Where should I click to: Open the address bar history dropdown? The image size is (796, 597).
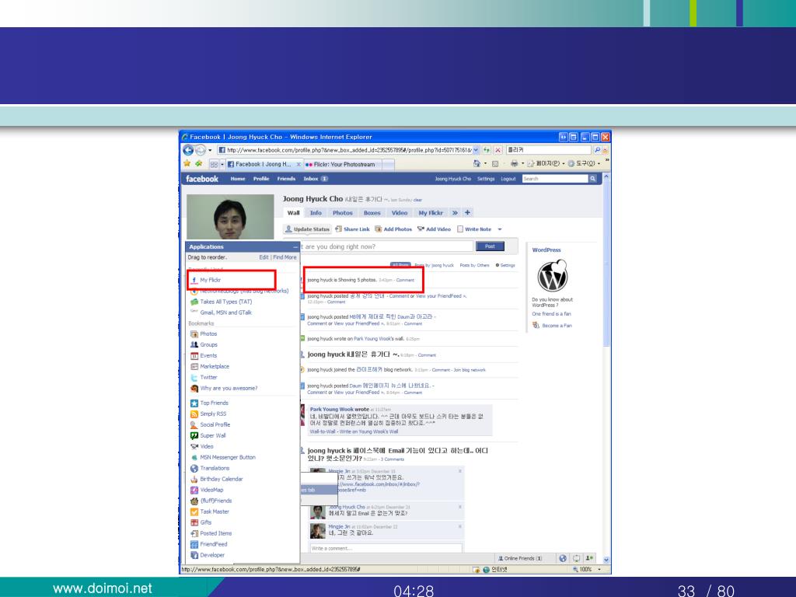[x=476, y=150]
